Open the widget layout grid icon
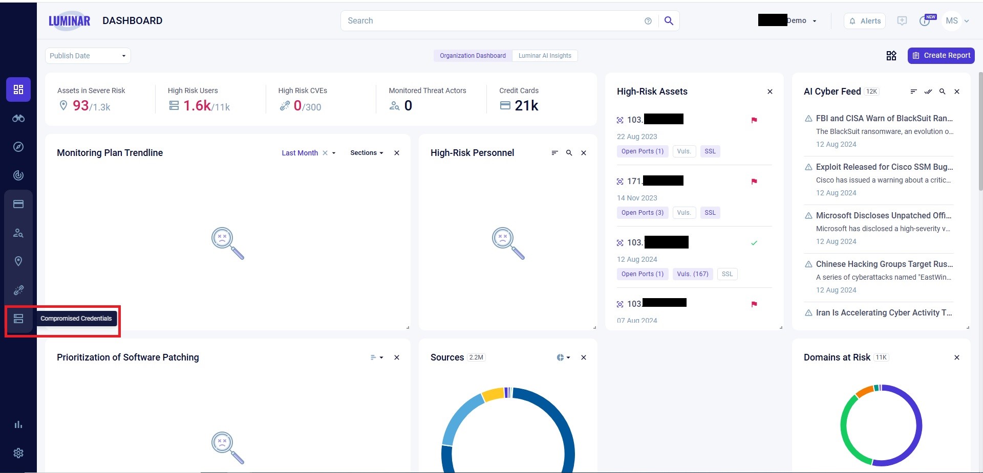 pyautogui.click(x=891, y=56)
